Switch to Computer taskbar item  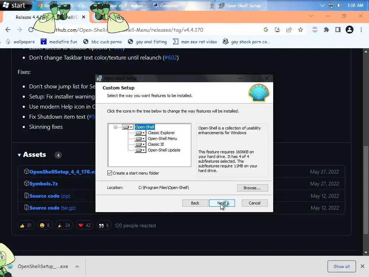166,5
